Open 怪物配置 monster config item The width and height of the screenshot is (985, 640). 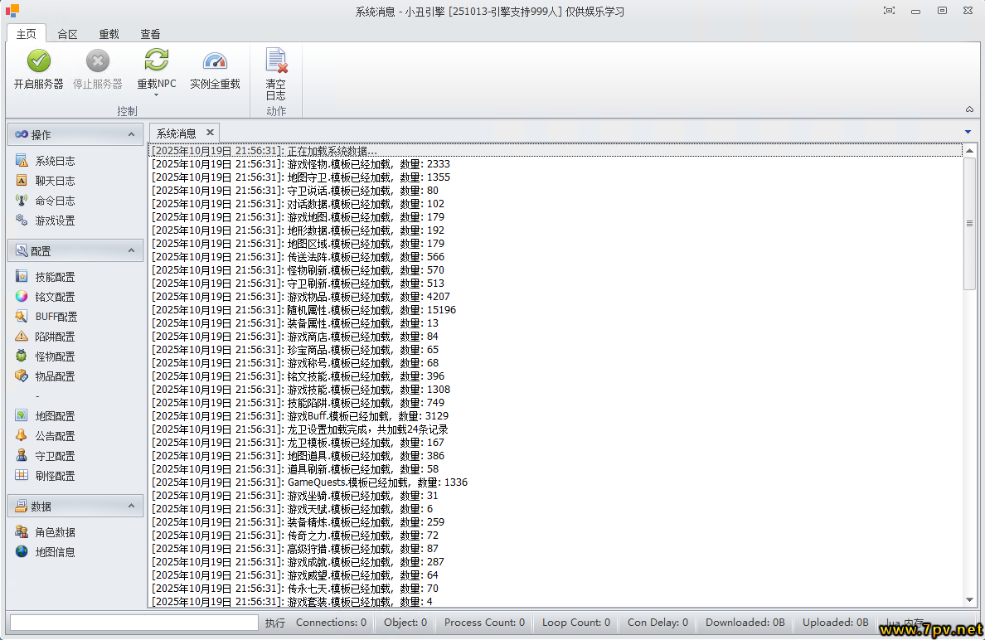point(55,356)
